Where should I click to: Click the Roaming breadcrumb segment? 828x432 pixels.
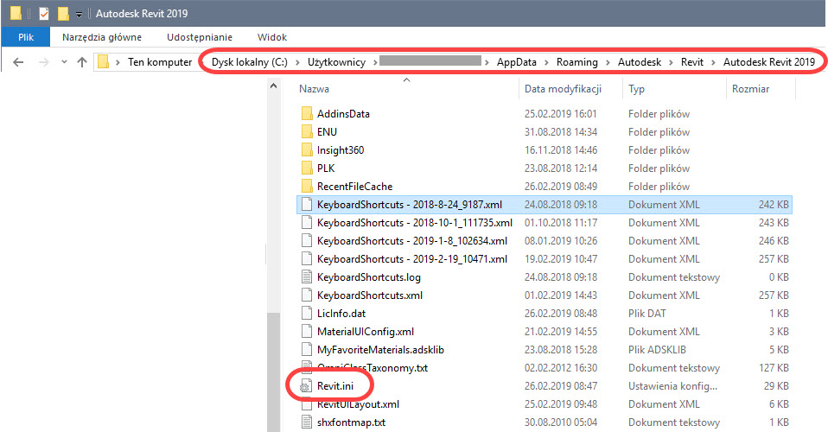pyautogui.click(x=576, y=62)
